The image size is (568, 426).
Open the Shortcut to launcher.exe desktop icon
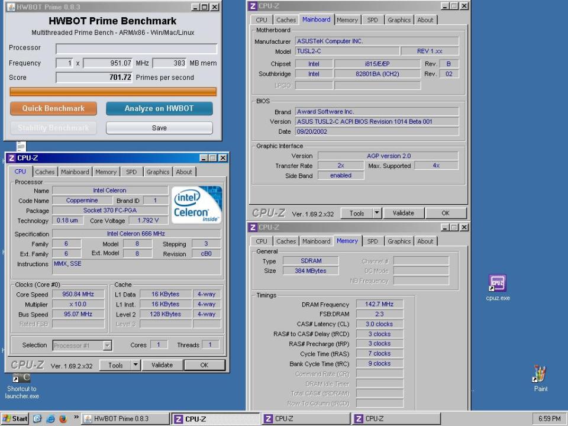click(22, 378)
